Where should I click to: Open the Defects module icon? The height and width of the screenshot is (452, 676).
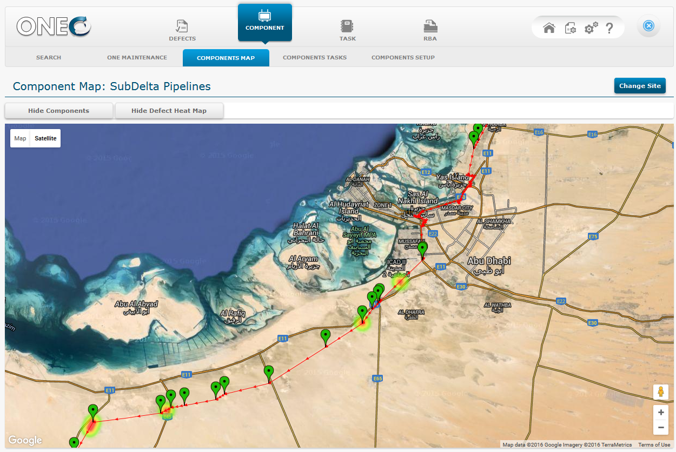tap(182, 26)
